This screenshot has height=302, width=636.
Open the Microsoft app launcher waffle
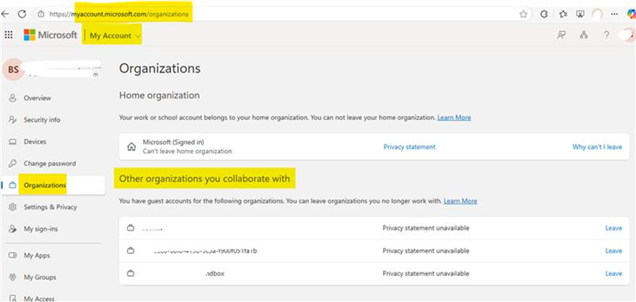click(x=8, y=35)
